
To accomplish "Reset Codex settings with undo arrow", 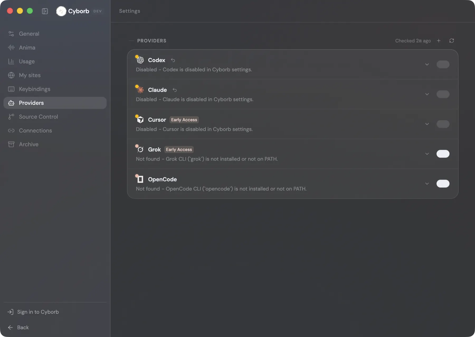I will point(173,60).
